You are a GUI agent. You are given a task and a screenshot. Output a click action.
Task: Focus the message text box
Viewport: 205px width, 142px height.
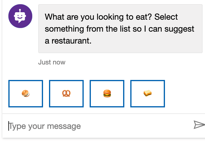click(x=96, y=126)
